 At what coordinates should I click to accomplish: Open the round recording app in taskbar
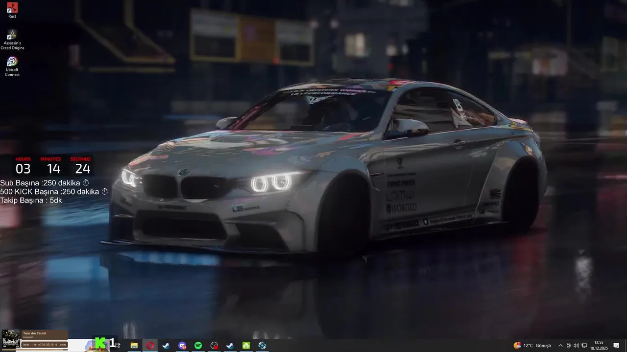click(214, 346)
